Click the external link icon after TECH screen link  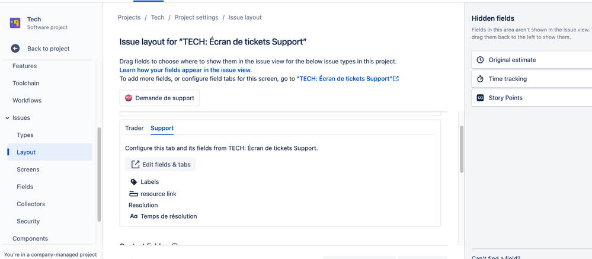[x=396, y=79]
